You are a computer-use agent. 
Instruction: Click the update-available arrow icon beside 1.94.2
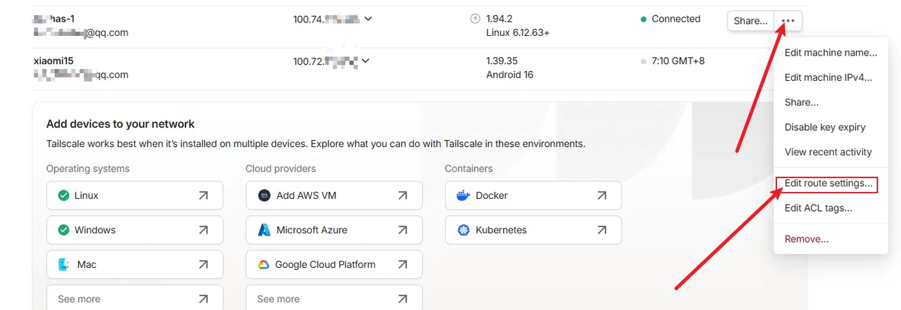(x=476, y=19)
